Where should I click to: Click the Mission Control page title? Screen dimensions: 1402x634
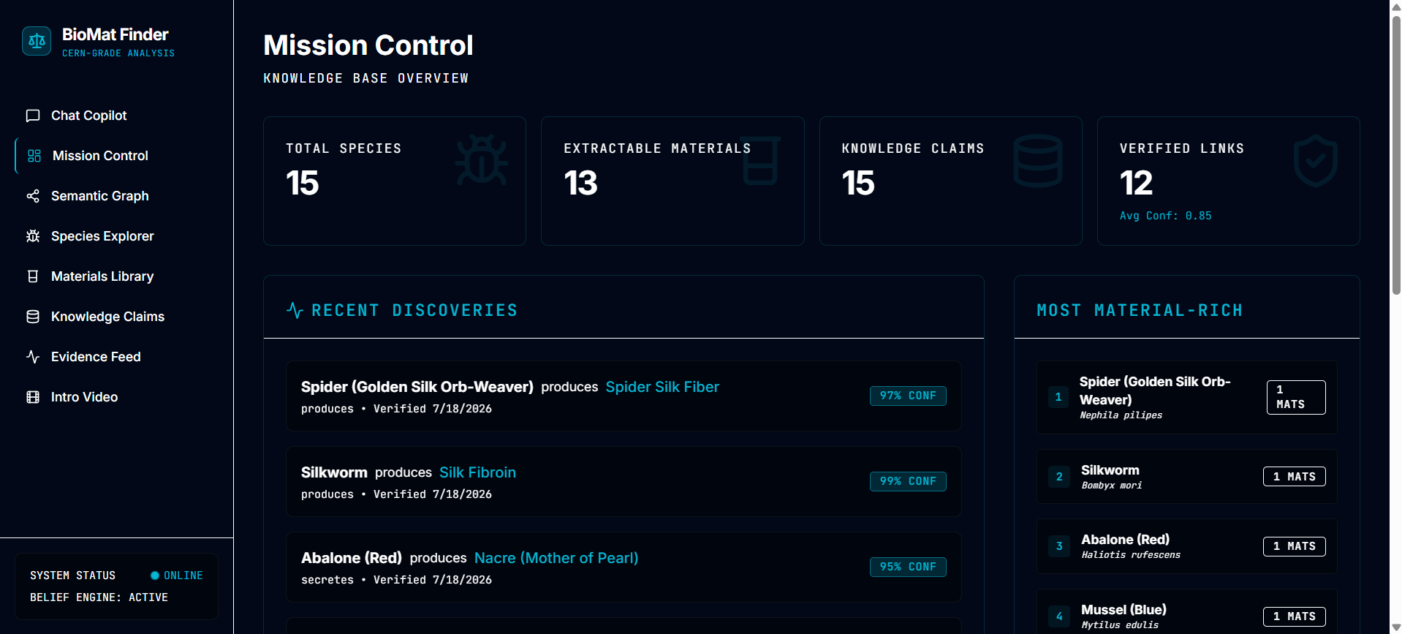[x=368, y=45]
